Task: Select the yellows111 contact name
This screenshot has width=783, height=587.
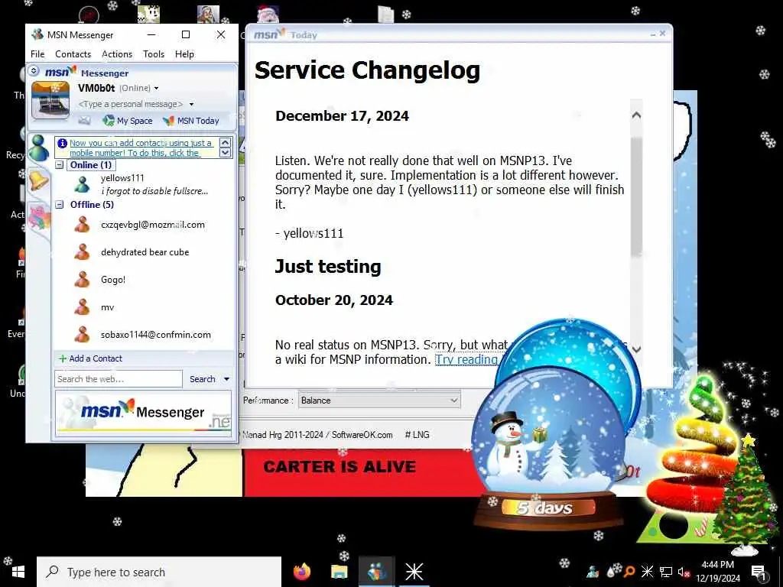Action: coord(122,178)
